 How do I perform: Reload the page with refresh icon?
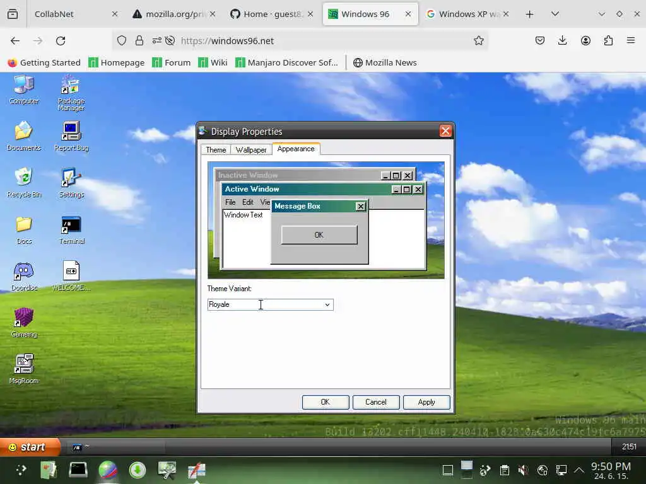pyautogui.click(x=61, y=41)
